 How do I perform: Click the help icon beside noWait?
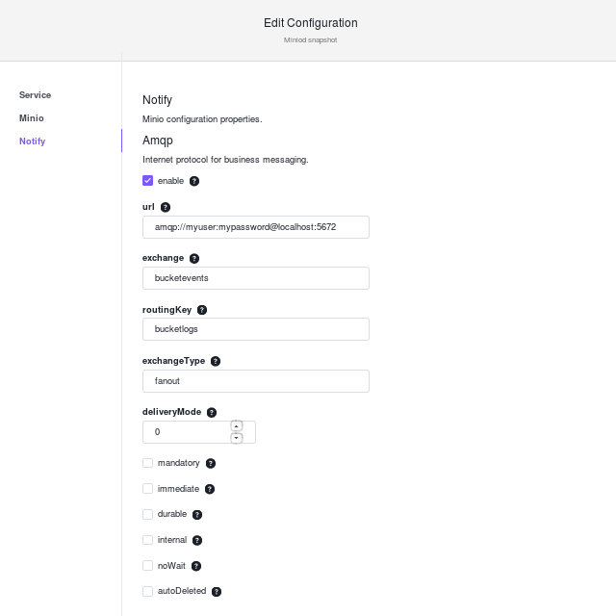coord(196,566)
